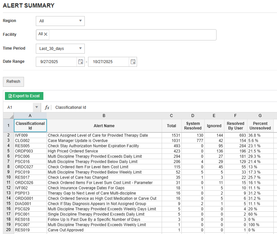
Task: Click system resolved value 777
Action: pos(193,141)
